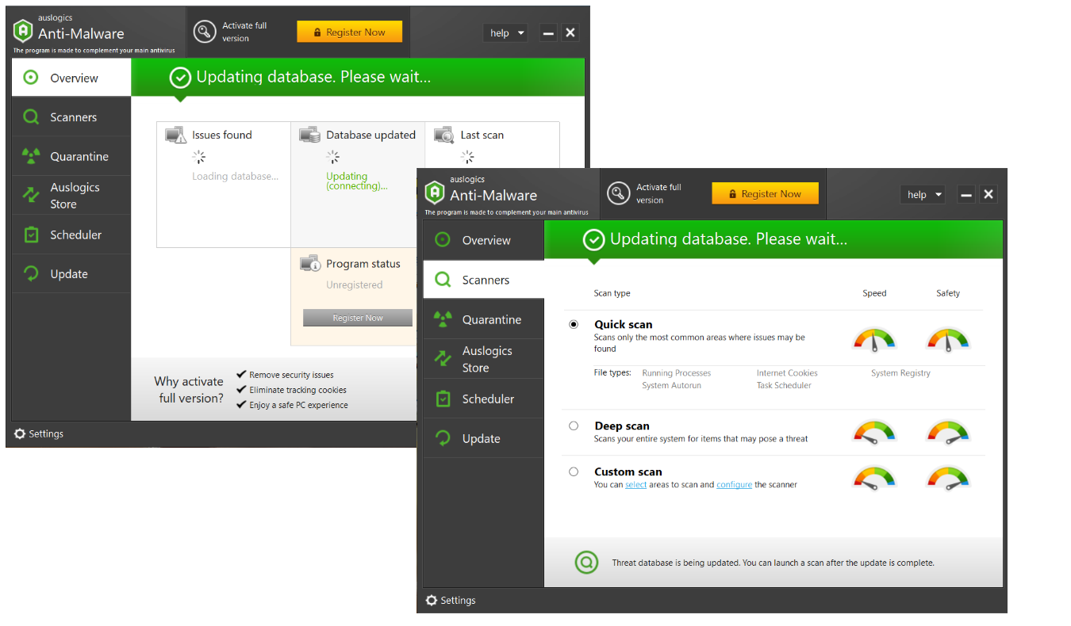
Task: Click Issues found monitor icon
Action: (x=175, y=135)
